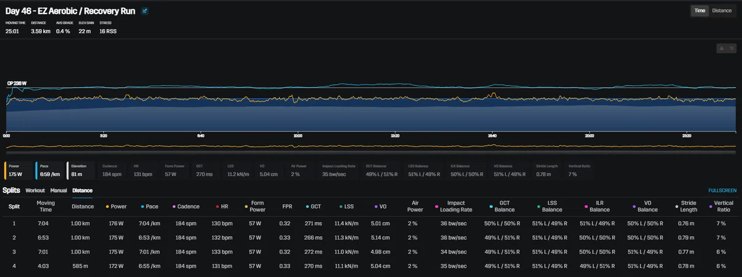Click the scissors crop icon above chart
This screenshot has width=742, height=277.
pyautogui.click(x=722, y=48)
